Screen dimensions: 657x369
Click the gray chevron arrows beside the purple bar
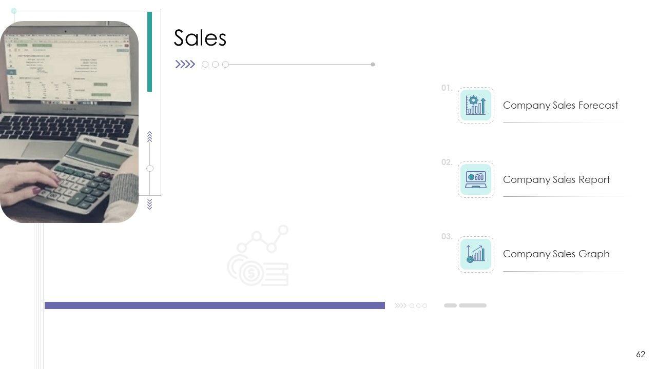[400, 306]
